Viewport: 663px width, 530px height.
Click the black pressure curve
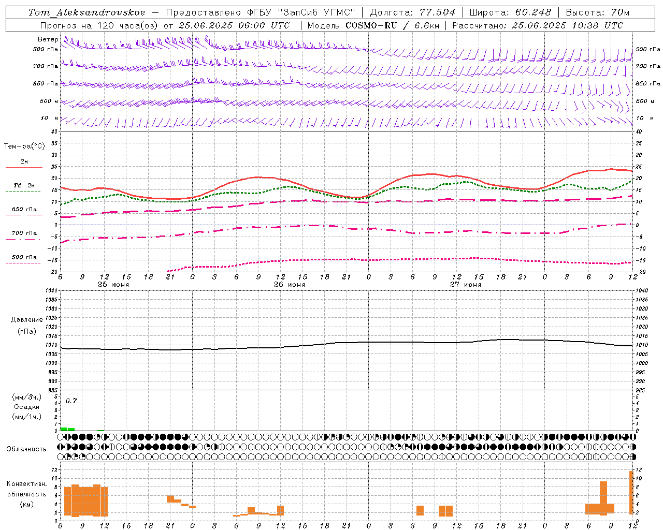[347, 343]
